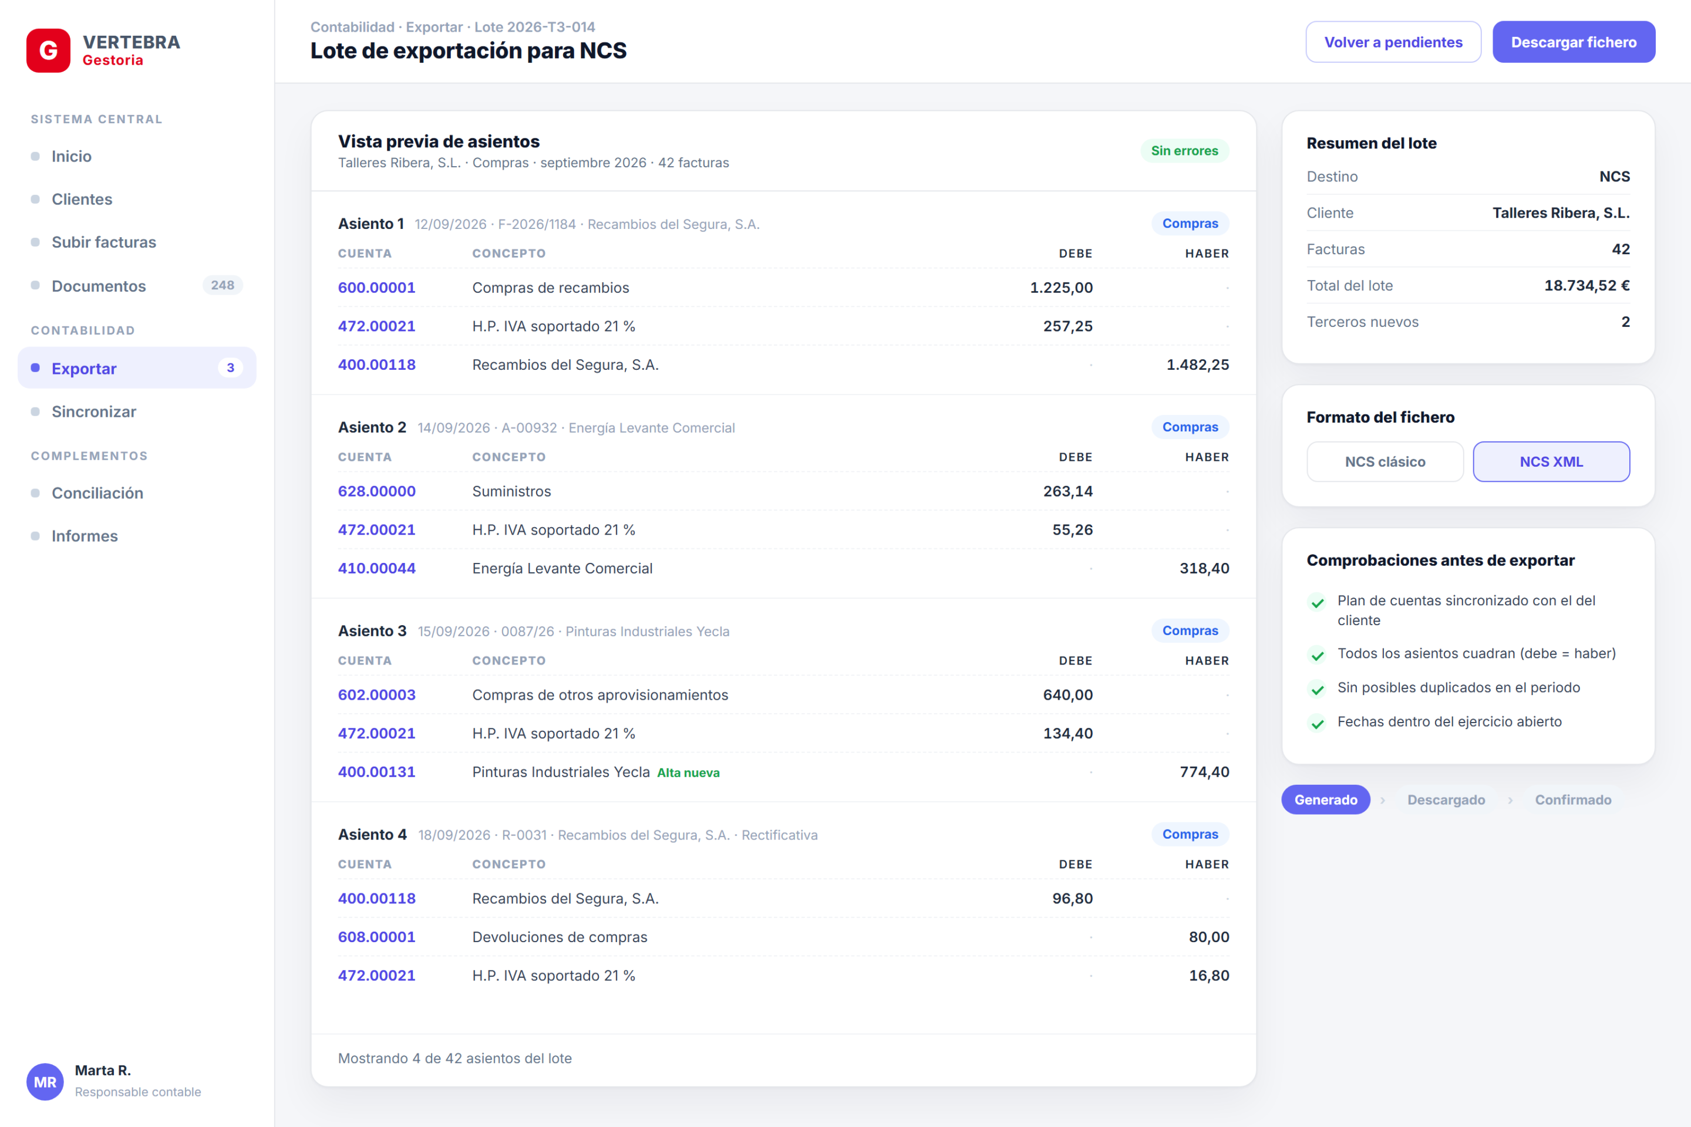
Task: Click the Compras tag on Asiento 3
Action: [1190, 630]
